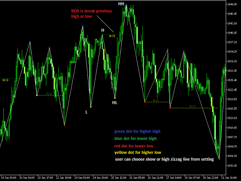The image size is (241, 181).
Task: Click the 1898.85 price label
Action: (x=232, y=166)
